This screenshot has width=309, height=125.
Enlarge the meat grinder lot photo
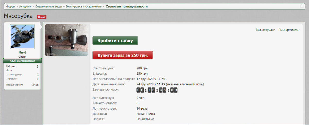[x=66, y=40]
